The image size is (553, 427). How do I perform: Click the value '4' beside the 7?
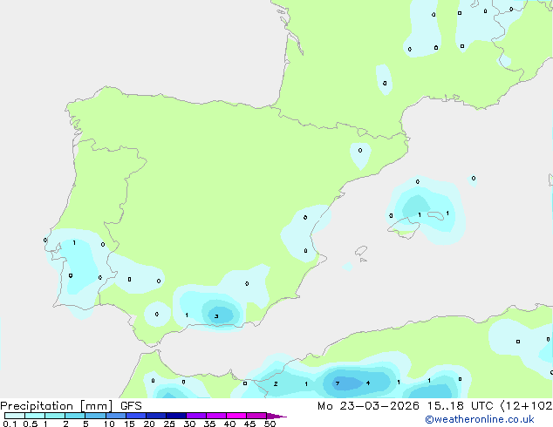pos(368,383)
